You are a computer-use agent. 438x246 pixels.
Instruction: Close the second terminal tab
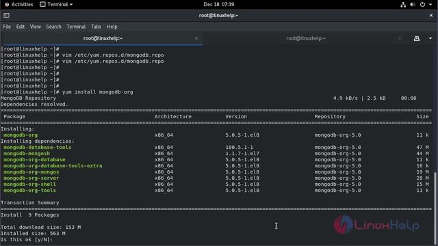pyautogui.click(x=400, y=38)
